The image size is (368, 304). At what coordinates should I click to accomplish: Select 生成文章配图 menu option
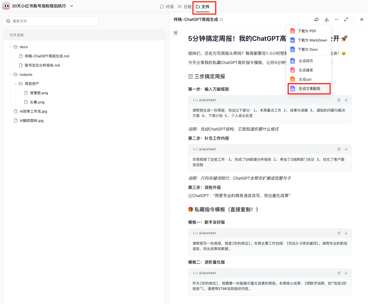309,89
